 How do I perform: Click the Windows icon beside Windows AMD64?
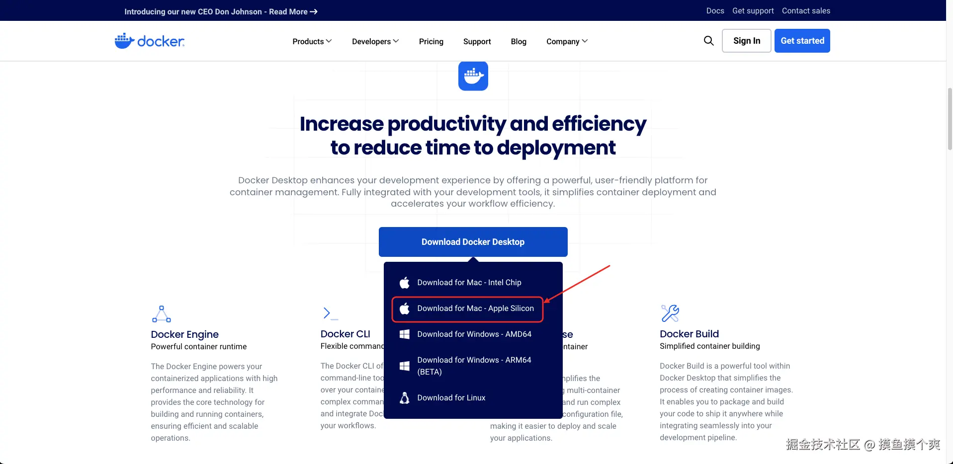tap(405, 334)
